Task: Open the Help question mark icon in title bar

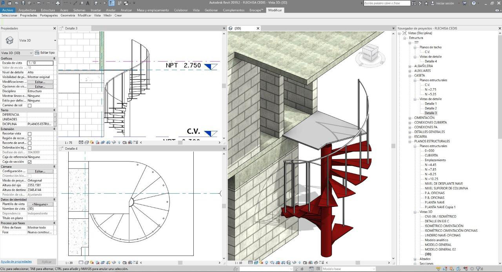Action: pos(474,3)
